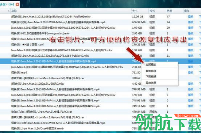
Task: Click 播放 link in the row with heat 29
Action: click(x=191, y=28)
